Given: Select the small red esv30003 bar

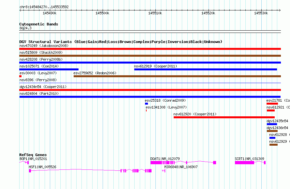Looking at the screenshot, I should pyautogui.click(x=20, y=76).
